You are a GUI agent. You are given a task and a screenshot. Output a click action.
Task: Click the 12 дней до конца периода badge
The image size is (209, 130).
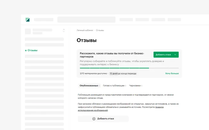pyautogui.click(x=123, y=73)
